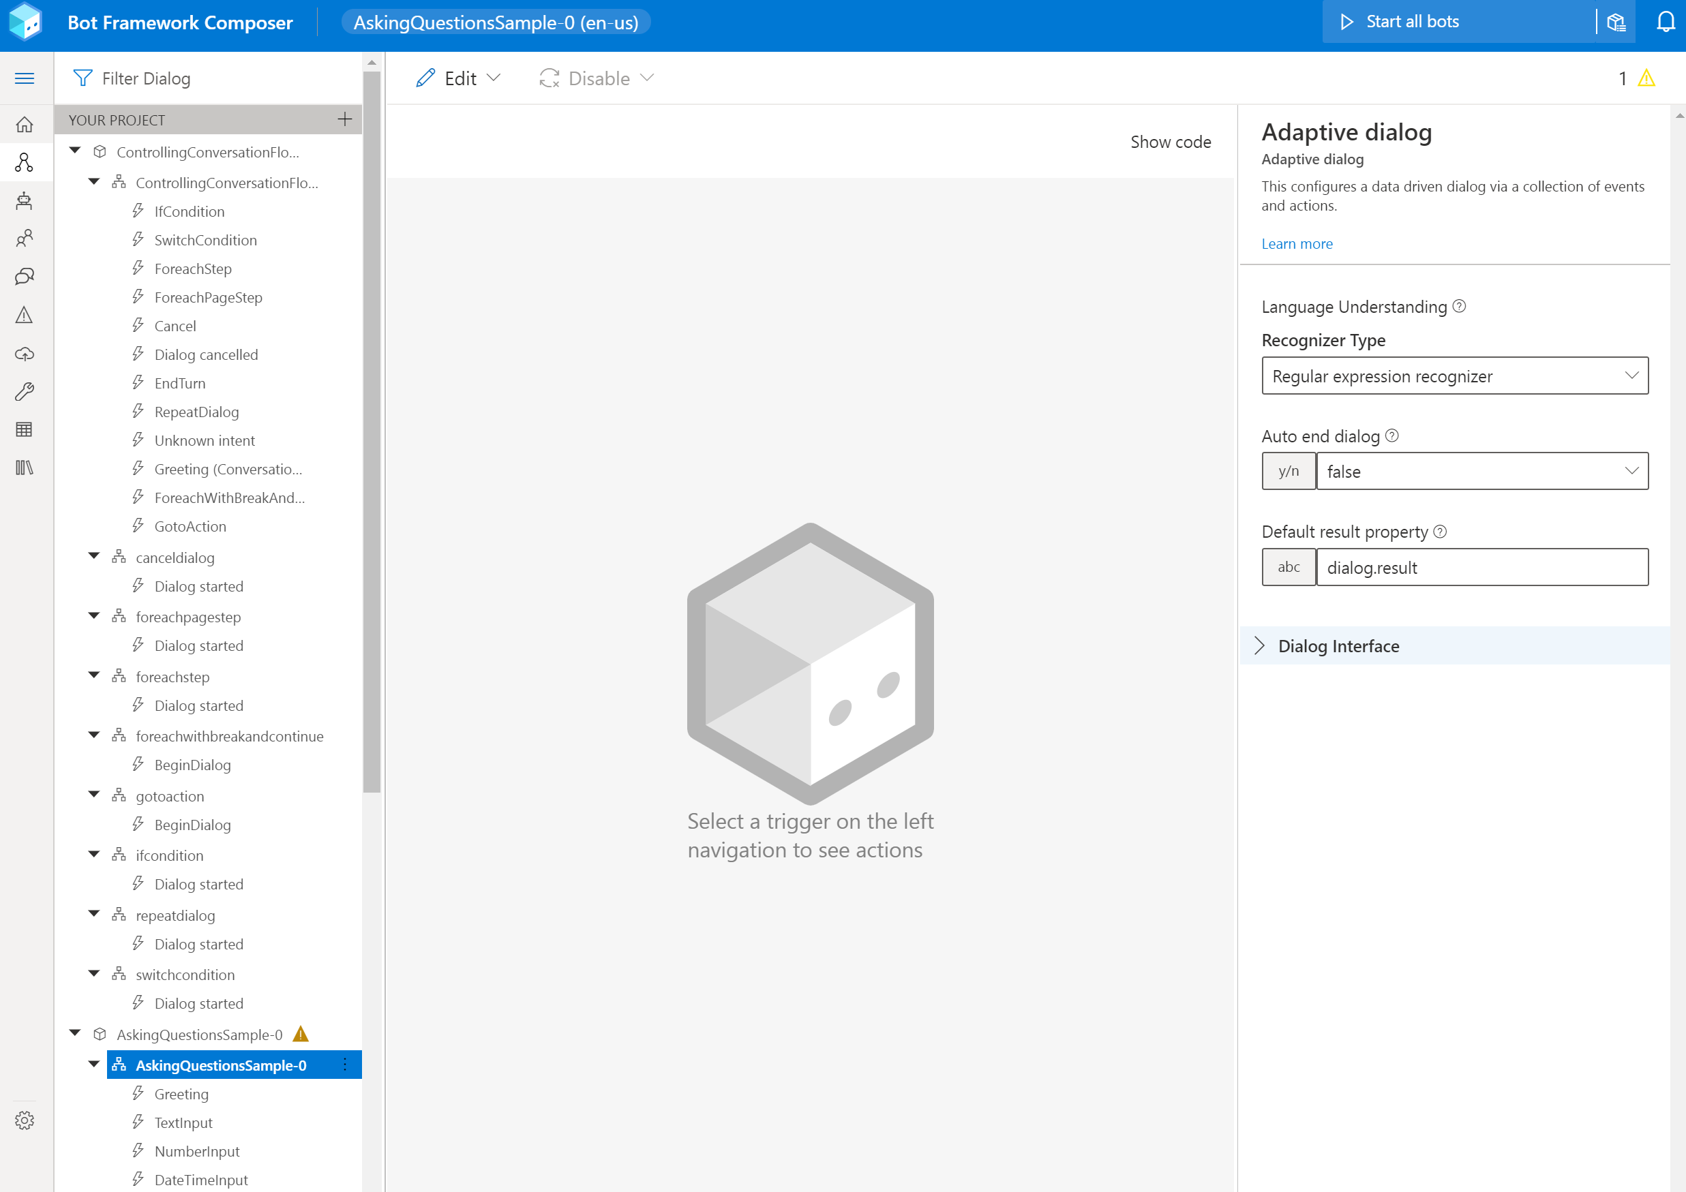
Task: Click the Learn more link
Action: (1297, 243)
